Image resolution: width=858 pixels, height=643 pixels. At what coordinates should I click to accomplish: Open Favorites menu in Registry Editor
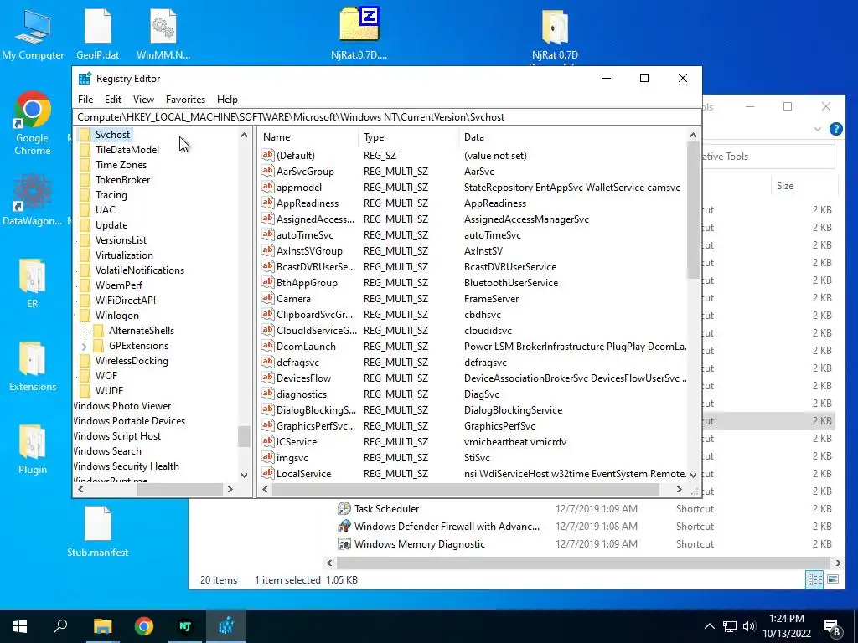pos(185,100)
